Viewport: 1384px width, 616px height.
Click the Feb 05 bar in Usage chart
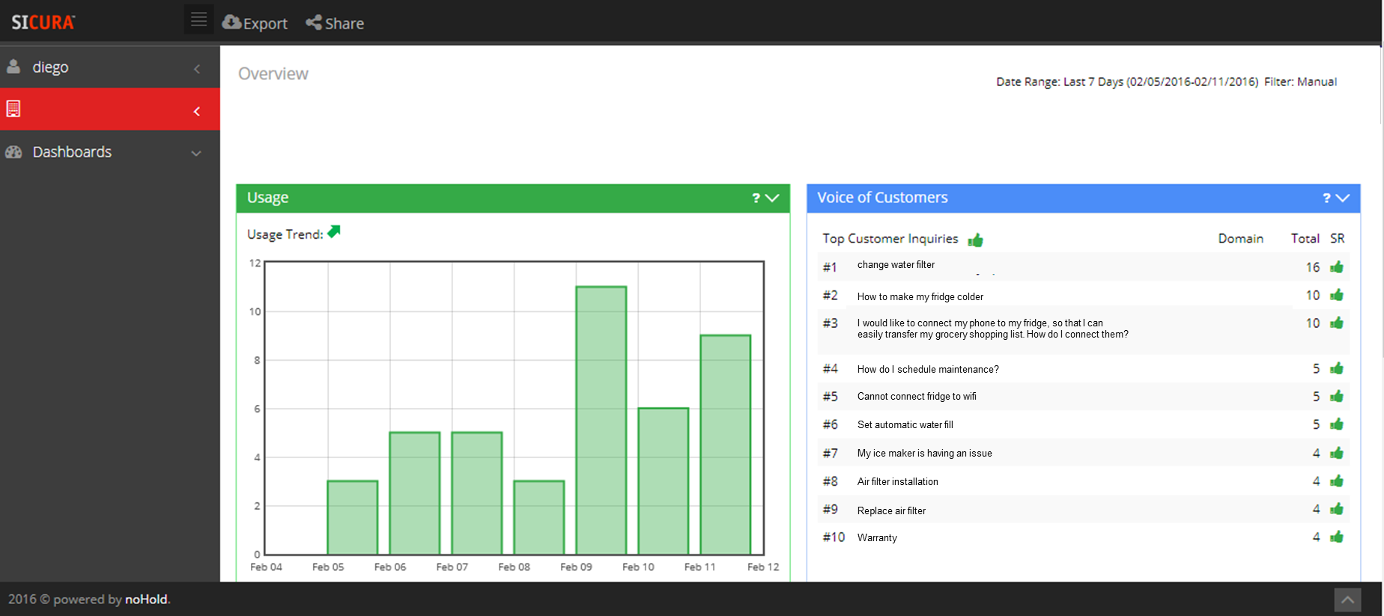coord(352,518)
